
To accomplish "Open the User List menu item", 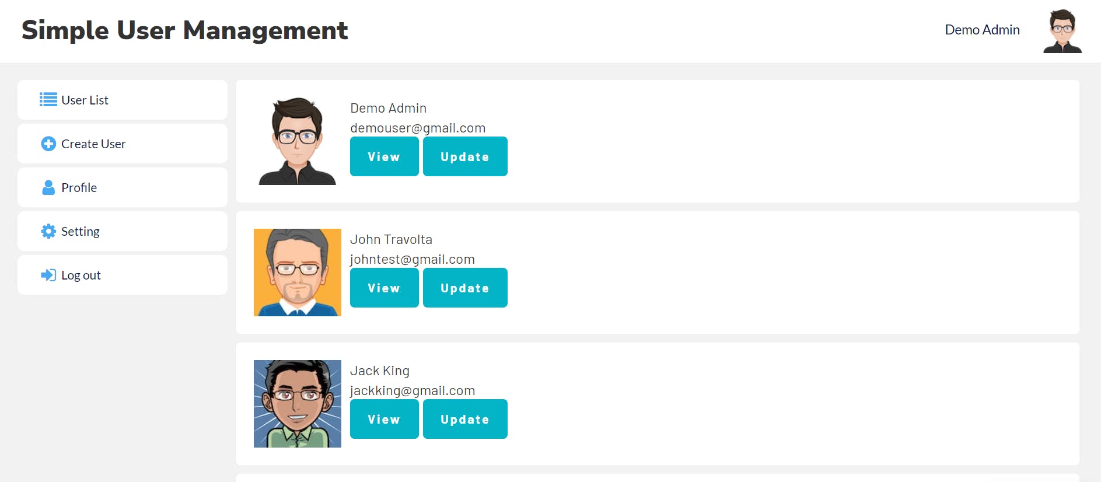I will [x=123, y=100].
